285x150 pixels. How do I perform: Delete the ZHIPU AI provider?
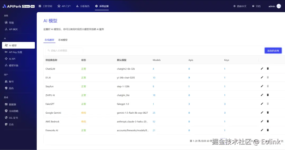tap(268, 95)
